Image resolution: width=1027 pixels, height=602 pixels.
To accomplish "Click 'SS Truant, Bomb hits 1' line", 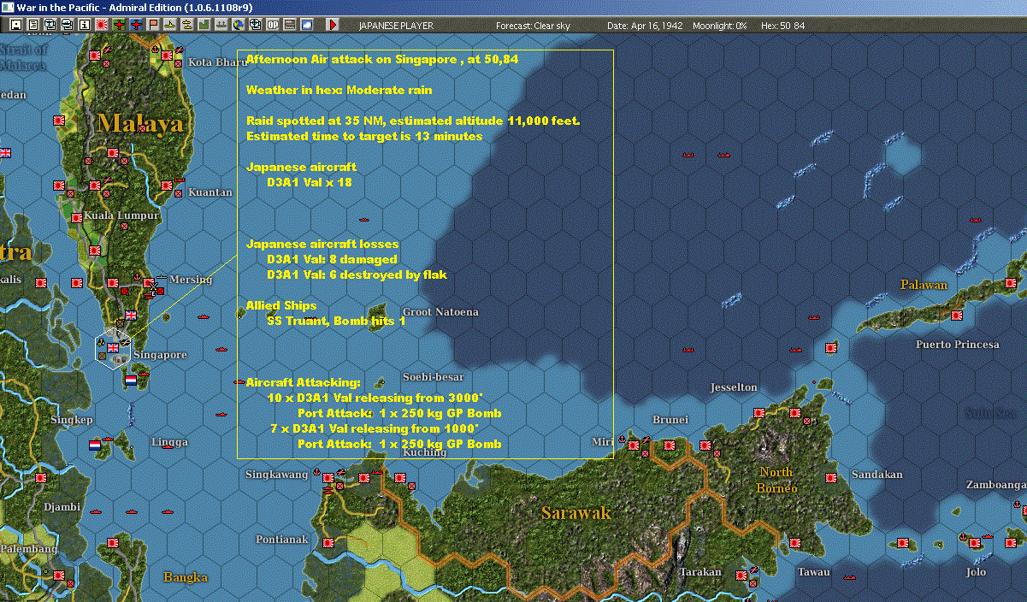I will click(x=336, y=321).
